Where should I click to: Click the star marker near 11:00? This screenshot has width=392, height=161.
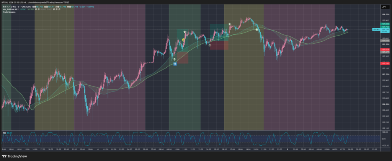click(x=185, y=32)
